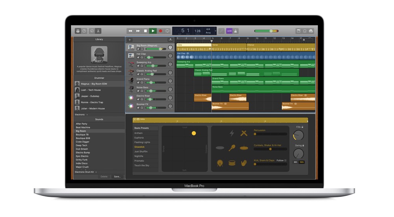Click the Tuner button in toolbar
This screenshot has height=217, width=394.
[x=221, y=31]
